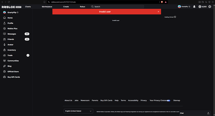Click the Roblox logo in the header
215x116 pixels.
coord(12,7)
